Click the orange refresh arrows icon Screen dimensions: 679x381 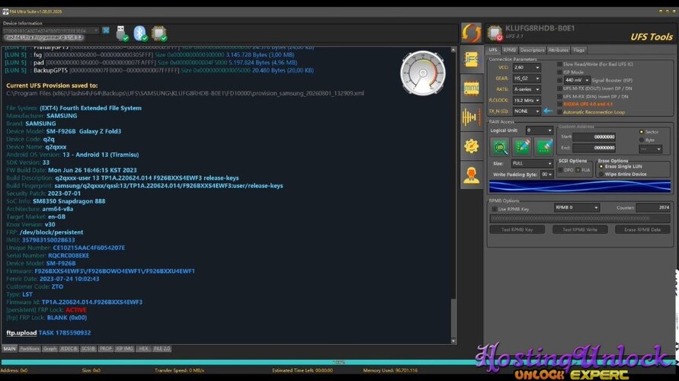tap(471, 33)
